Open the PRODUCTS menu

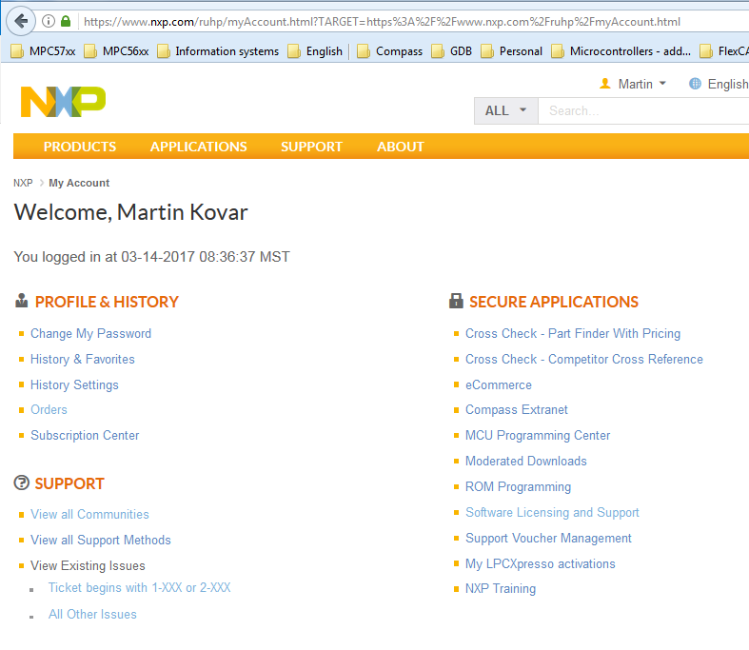[x=80, y=147]
